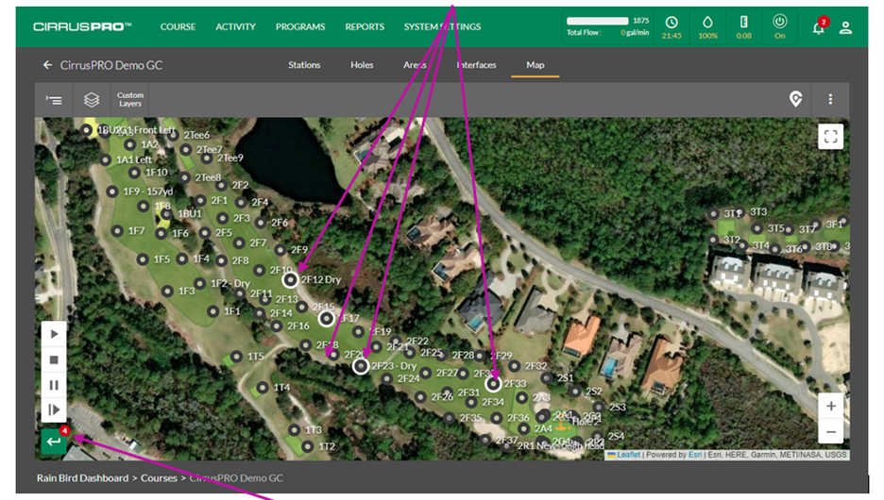Open the Leaflet attribution link
Image resolution: width=884 pixels, height=500 pixels.
628,455
